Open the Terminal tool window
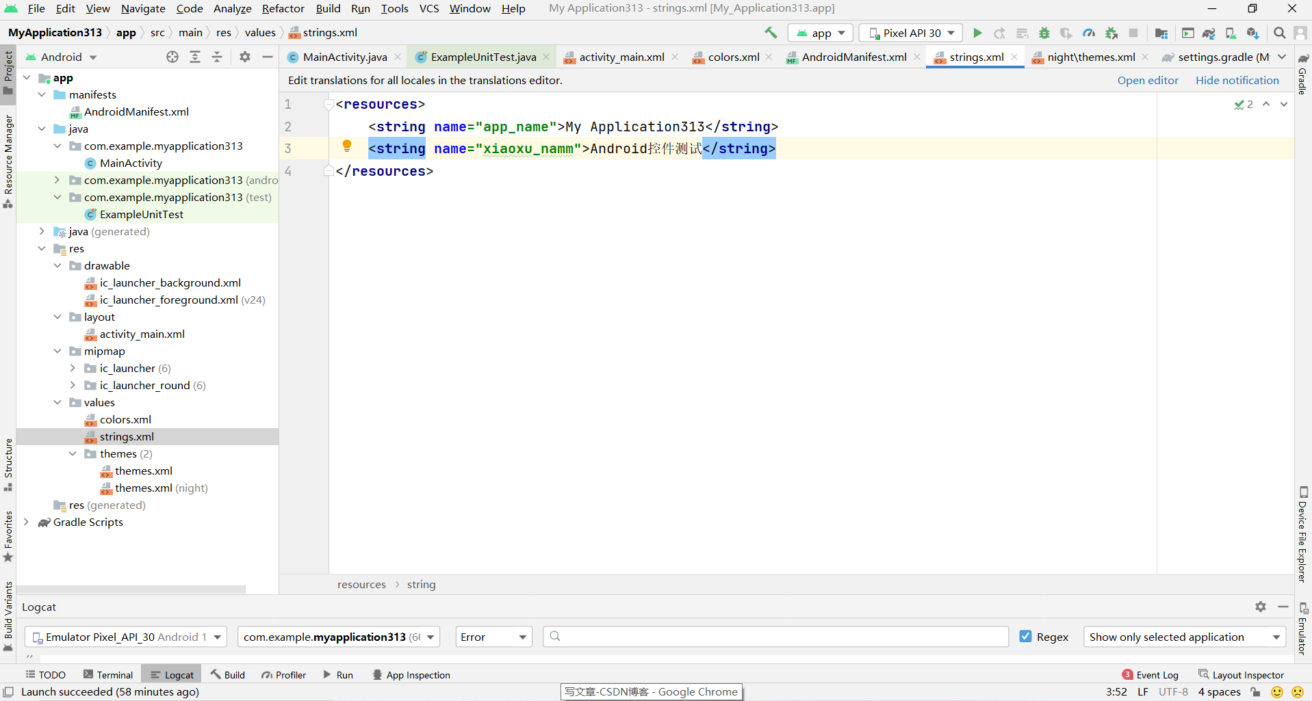 [x=108, y=674]
